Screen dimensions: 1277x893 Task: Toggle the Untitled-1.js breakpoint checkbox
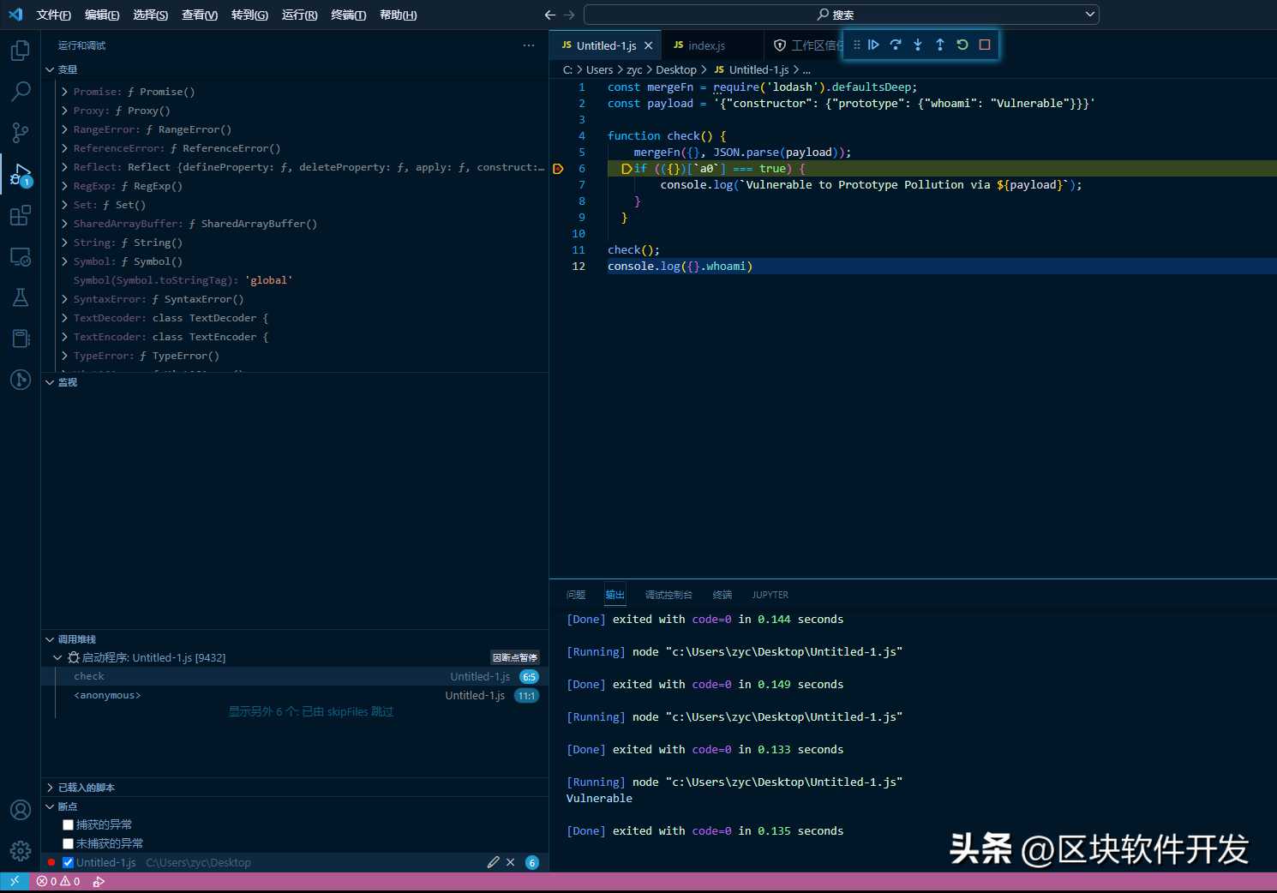(68, 862)
